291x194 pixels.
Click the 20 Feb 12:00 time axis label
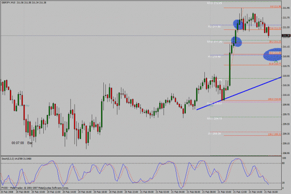coord(54,192)
